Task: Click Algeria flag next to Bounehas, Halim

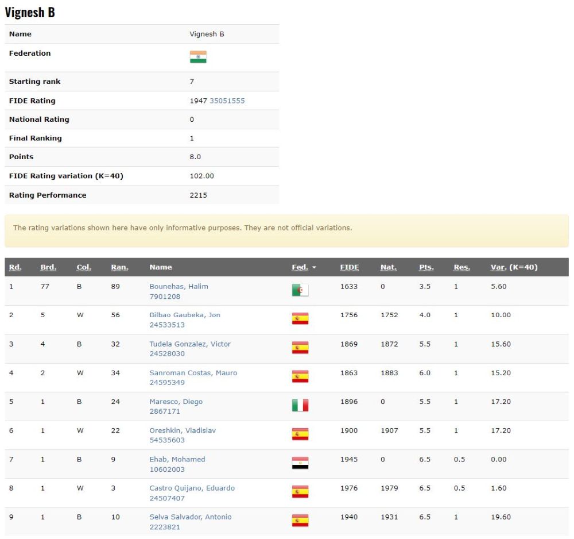Action: [300, 290]
